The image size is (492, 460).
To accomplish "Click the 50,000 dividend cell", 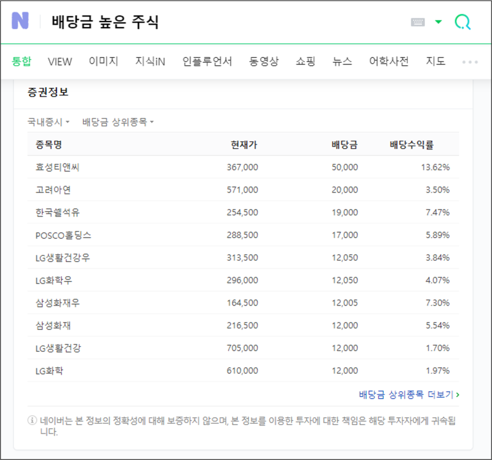I will 344,167.
